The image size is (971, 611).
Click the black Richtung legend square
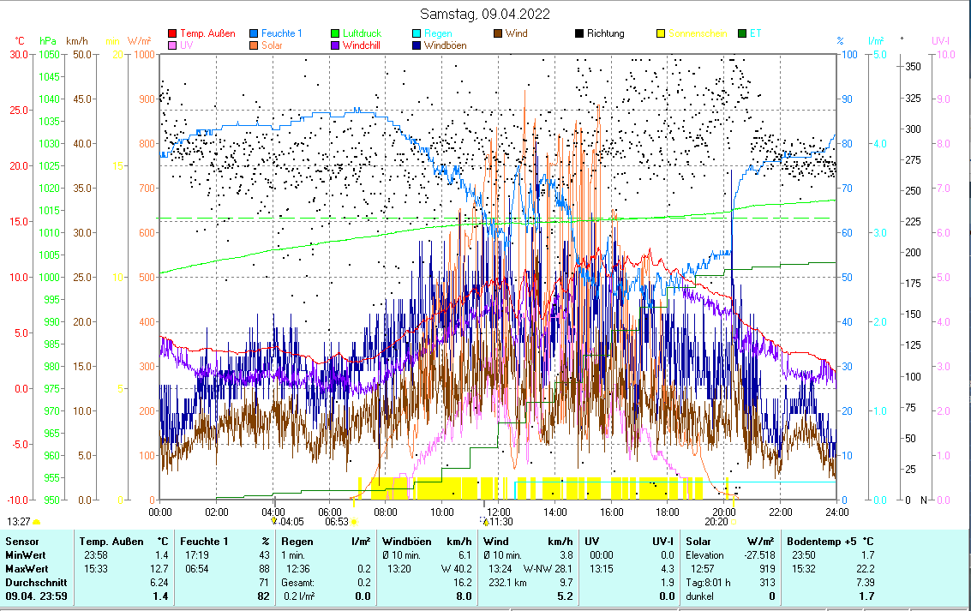(579, 33)
